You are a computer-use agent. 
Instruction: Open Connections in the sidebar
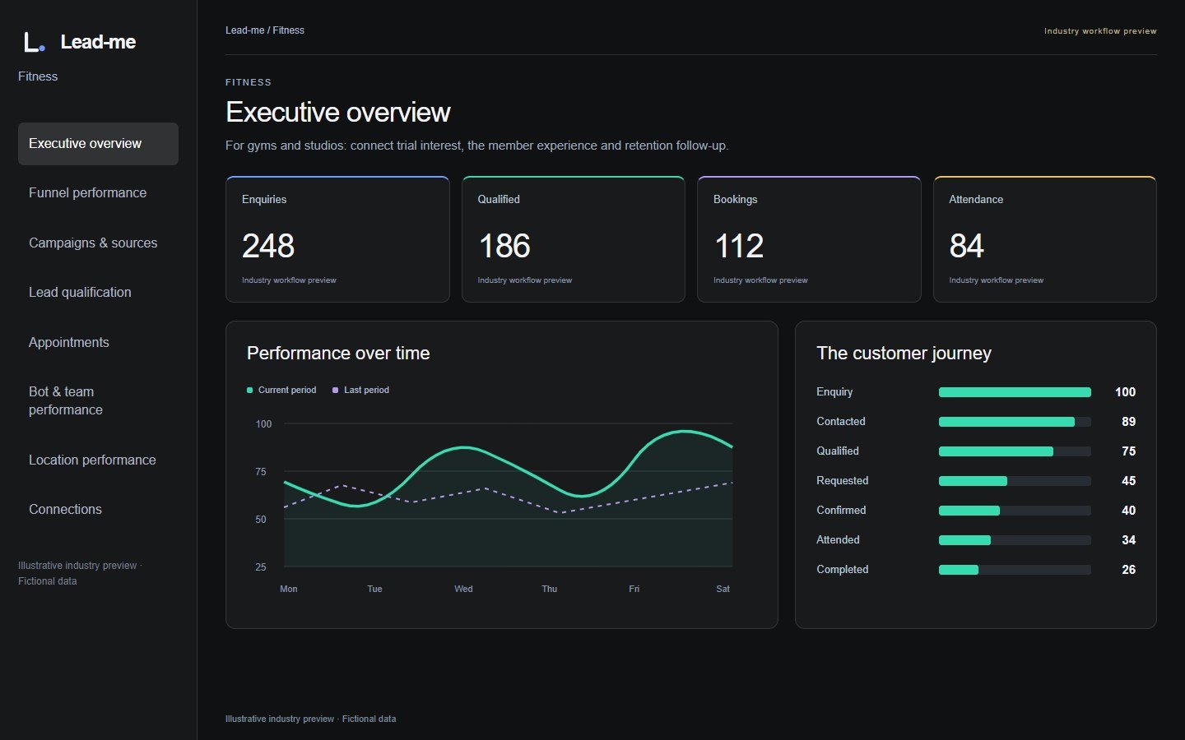pyautogui.click(x=98, y=510)
